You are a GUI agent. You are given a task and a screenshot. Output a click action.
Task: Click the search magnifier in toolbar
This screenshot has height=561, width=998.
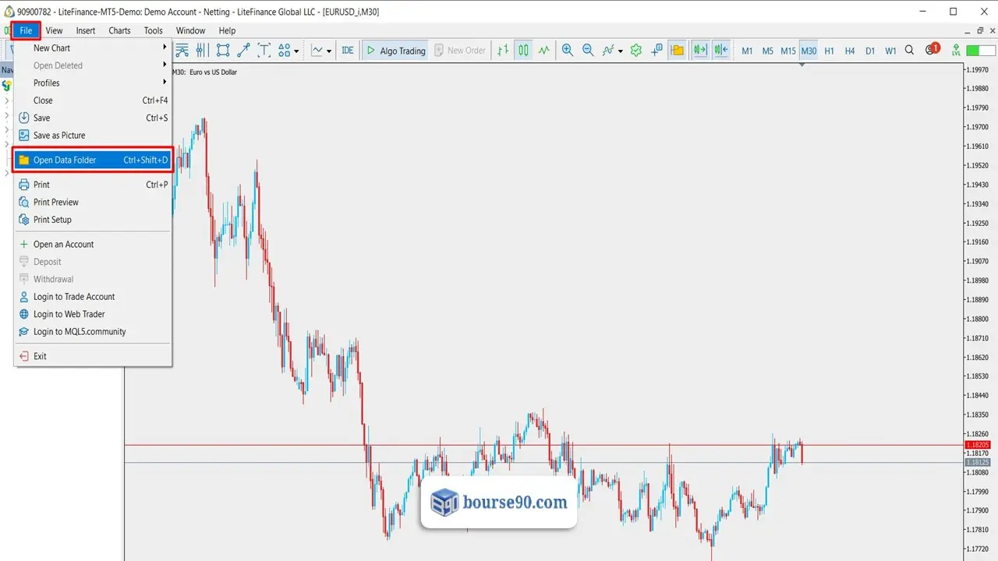point(909,51)
